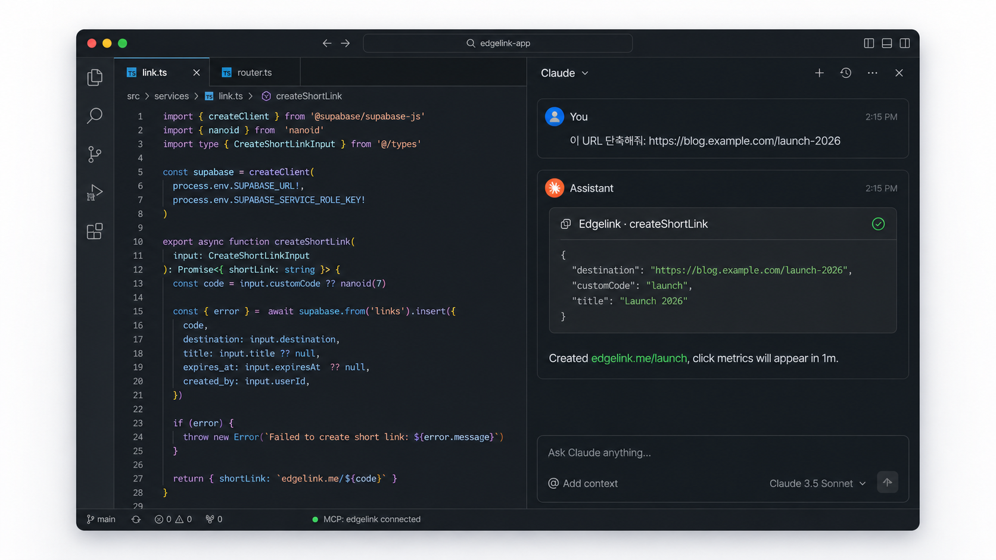Click the TS file icon on router.ts tab
Screen dimensions: 996x560
coord(226,73)
